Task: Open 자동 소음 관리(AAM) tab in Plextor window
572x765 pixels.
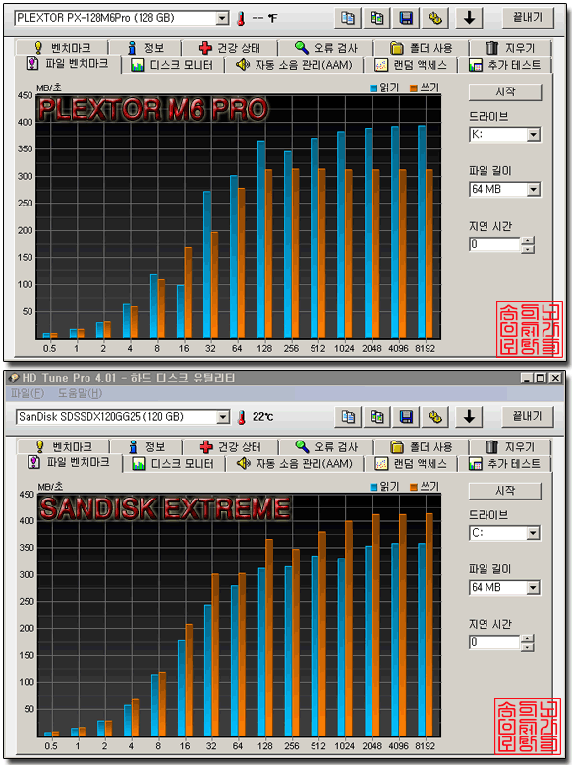Action: 294,65
